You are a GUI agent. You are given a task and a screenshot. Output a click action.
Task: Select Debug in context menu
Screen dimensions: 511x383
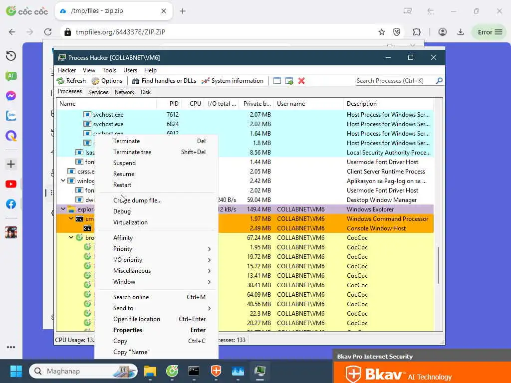(156, 211)
